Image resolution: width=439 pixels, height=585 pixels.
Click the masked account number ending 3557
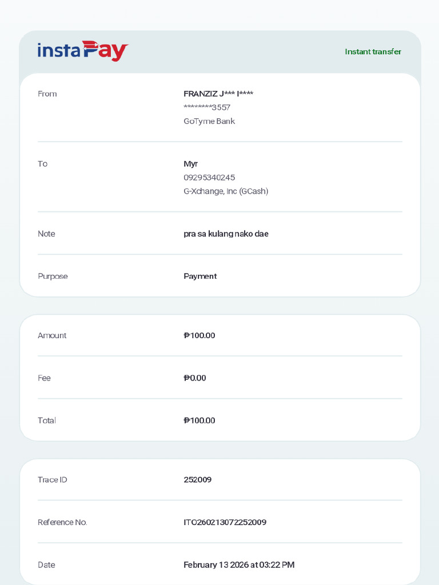point(207,107)
